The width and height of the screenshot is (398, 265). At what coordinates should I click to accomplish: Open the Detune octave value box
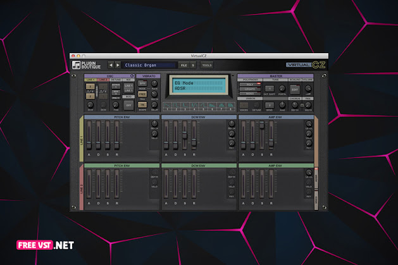coord(116,86)
